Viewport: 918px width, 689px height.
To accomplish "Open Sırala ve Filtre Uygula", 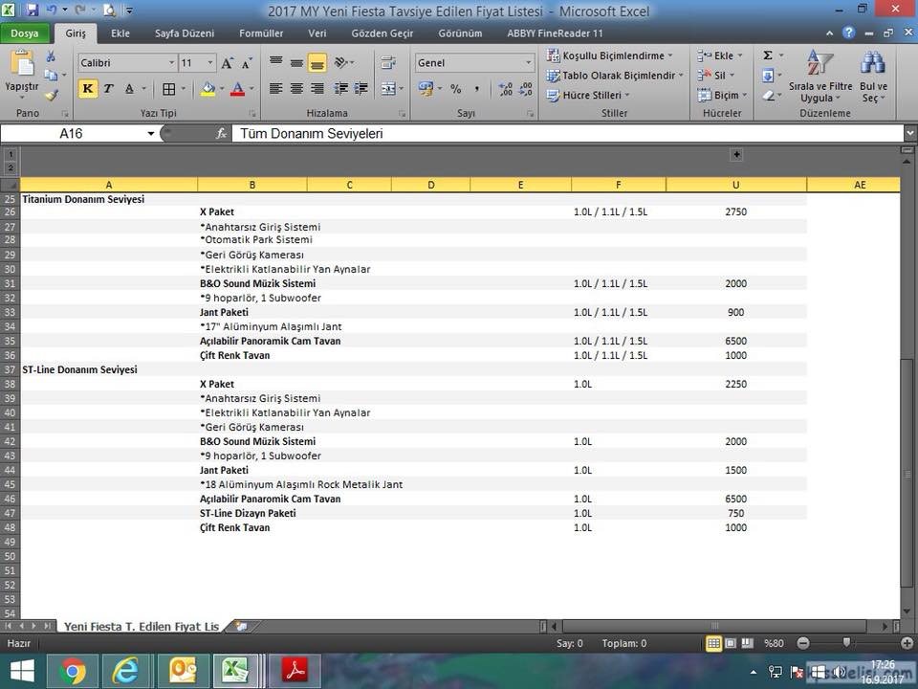I will pos(820,77).
